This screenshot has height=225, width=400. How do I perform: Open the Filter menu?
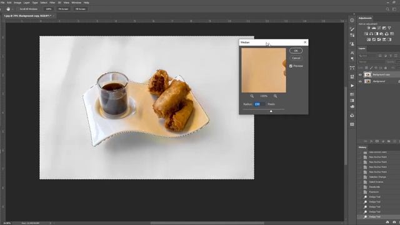pos(52,2)
